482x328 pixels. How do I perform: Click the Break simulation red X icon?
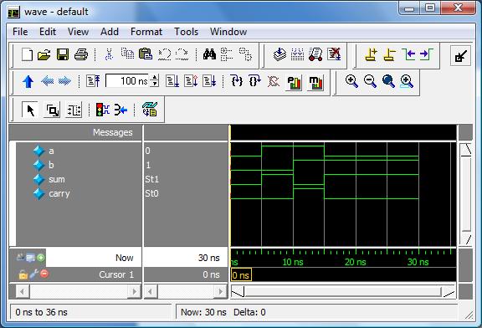[334, 54]
